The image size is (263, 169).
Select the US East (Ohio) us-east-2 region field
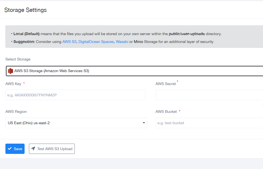(x=73, y=123)
